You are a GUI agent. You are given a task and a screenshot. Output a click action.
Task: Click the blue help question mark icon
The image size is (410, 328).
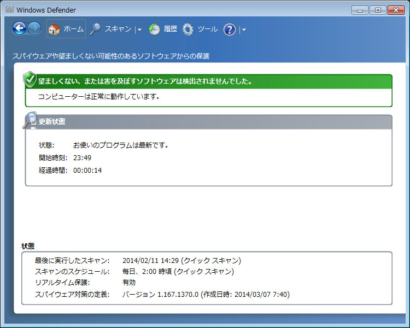[x=229, y=30]
